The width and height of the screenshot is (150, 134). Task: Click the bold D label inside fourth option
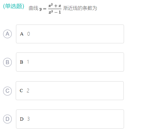click(22, 119)
